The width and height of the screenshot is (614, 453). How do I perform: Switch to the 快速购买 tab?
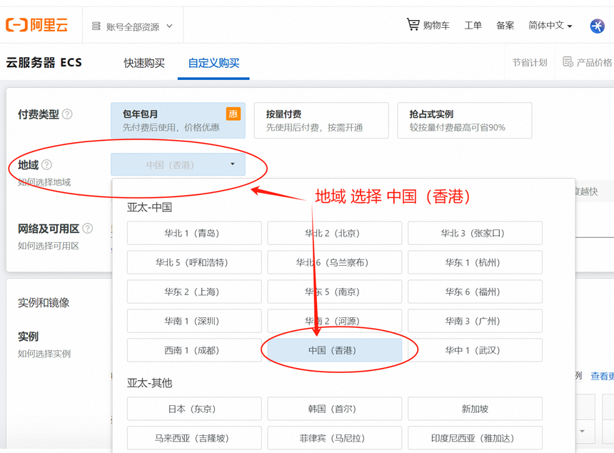tap(144, 63)
